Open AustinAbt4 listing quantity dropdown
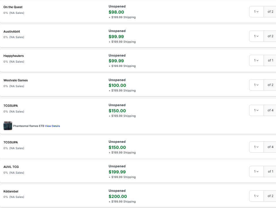276x208 pixels. pos(256,36)
